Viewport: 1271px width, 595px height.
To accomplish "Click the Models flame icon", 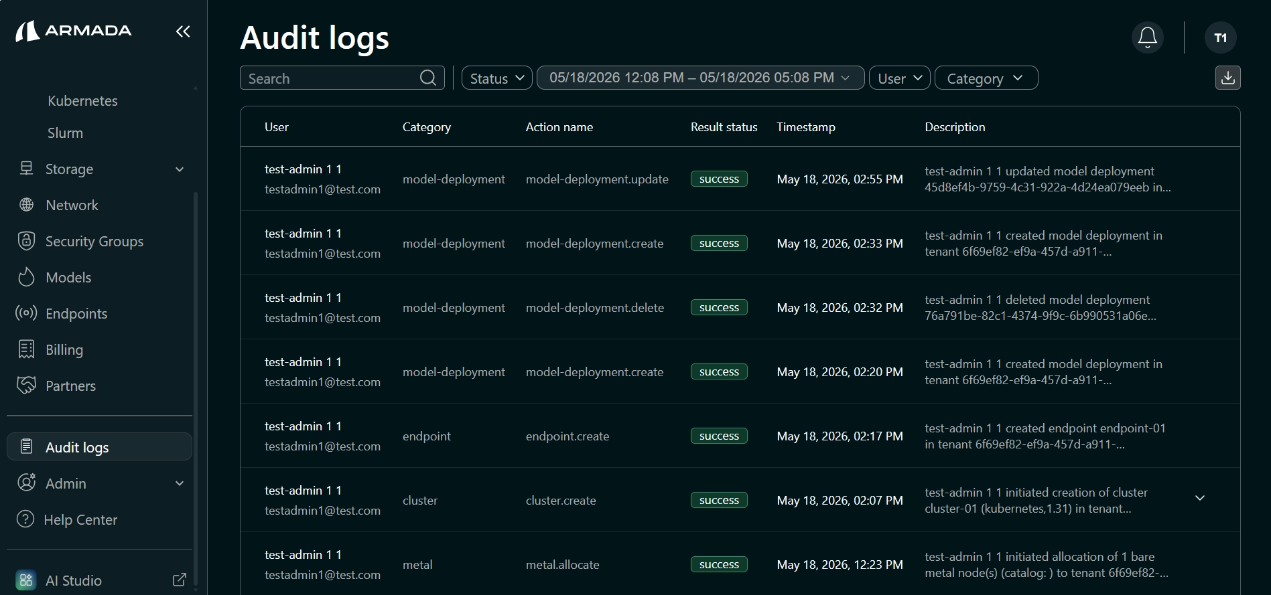I will point(26,277).
